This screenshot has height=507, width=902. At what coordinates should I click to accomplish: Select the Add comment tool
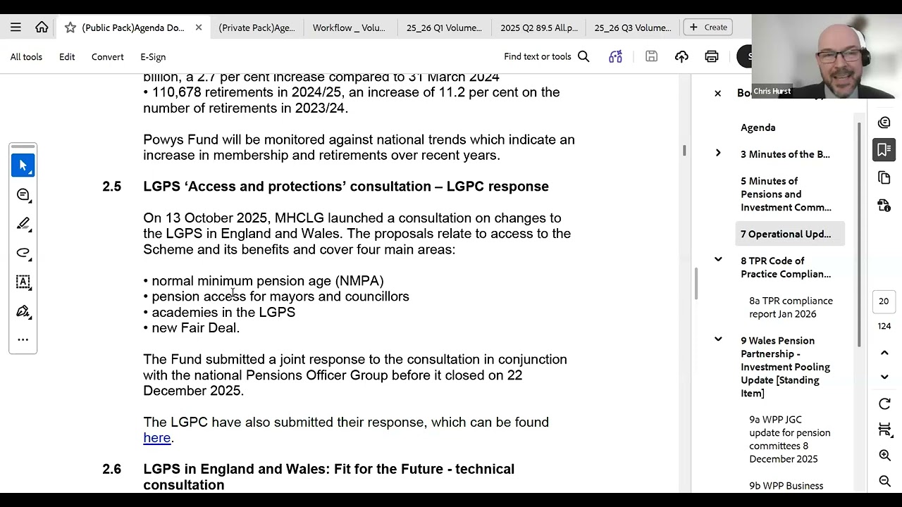(x=23, y=194)
